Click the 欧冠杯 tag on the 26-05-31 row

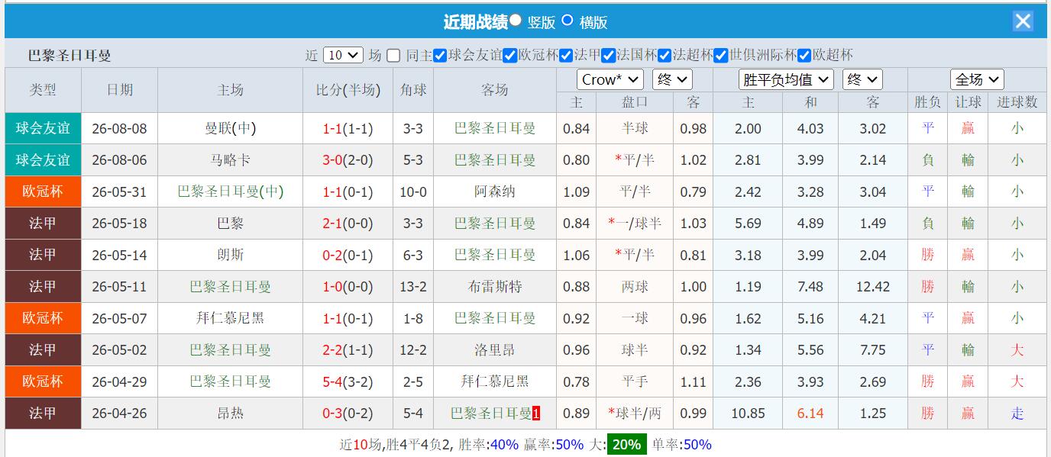pyautogui.click(x=43, y=191)
